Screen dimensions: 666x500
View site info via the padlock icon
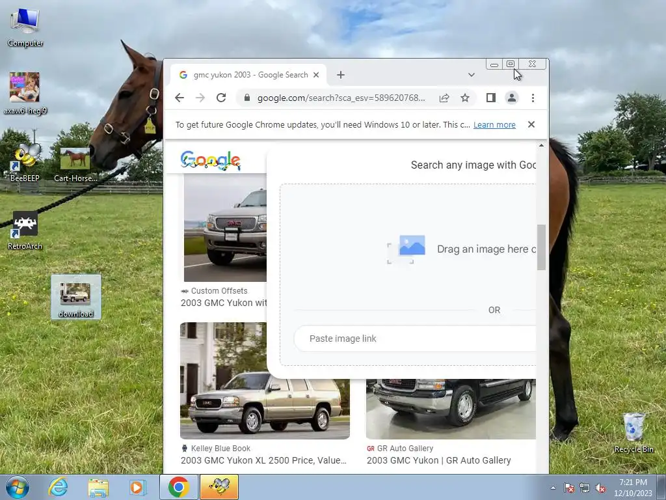[x=246, y=98]
